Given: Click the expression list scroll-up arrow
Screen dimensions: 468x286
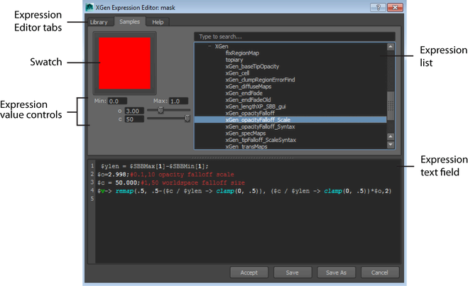Looking at the screenshot, I should [x=391, y=47].
